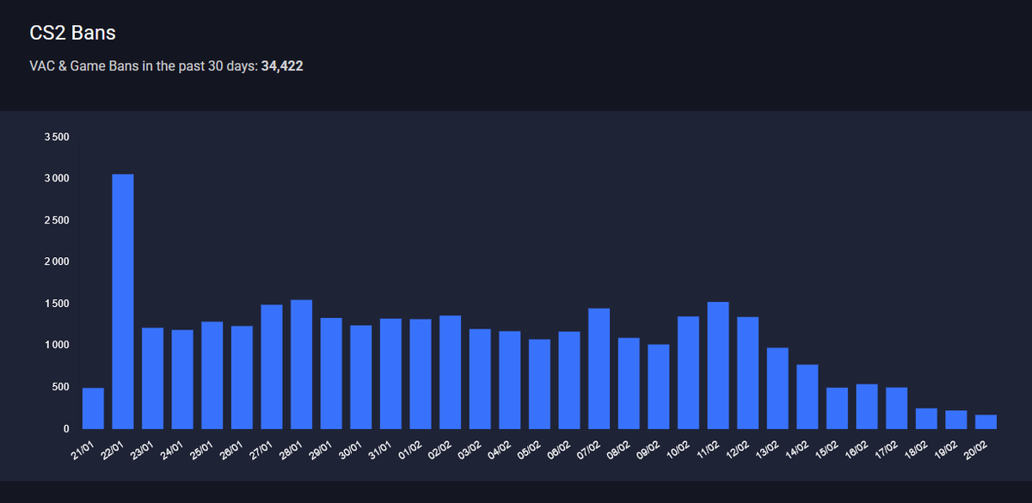The height and width of the screenshot is (503, 1032).
Task: Click the bar above 03/02
Action: [x=480, y=379]
